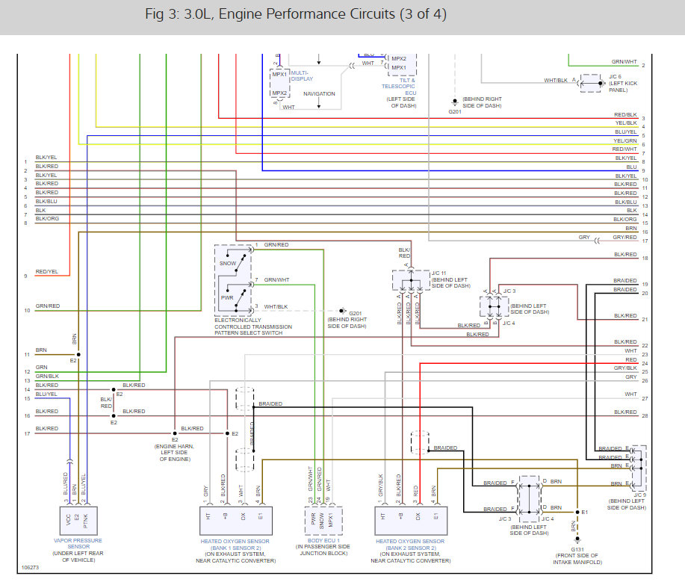Click the GRN/RED label at pattern switch pin 1

(x=276, y=244)
